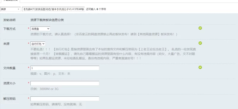Viewport: 238px width, 109px height.
Task: Click the 资源大小 label
Action: 10,83
